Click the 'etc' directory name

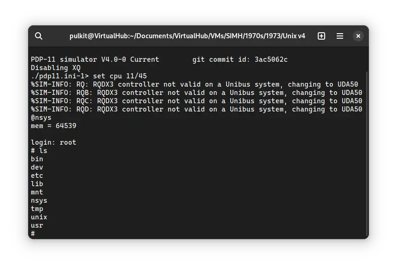37,175
